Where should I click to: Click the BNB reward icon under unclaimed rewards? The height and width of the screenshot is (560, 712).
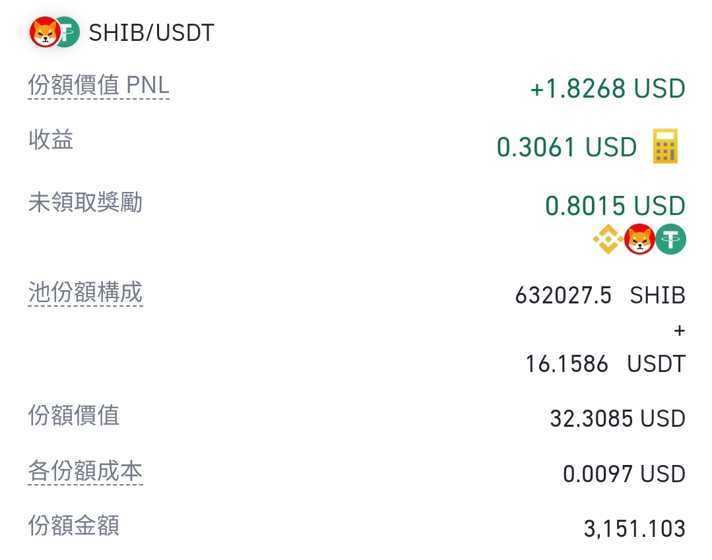pos(608,239)
